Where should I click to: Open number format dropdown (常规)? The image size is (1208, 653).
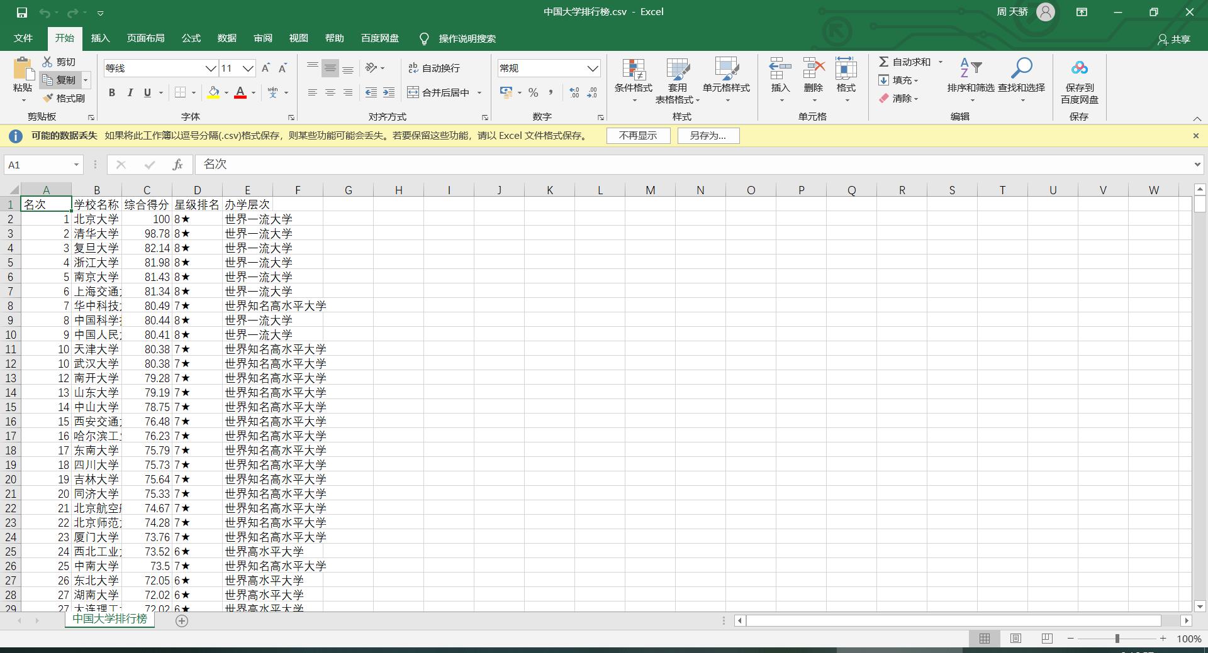click(593, 68)
